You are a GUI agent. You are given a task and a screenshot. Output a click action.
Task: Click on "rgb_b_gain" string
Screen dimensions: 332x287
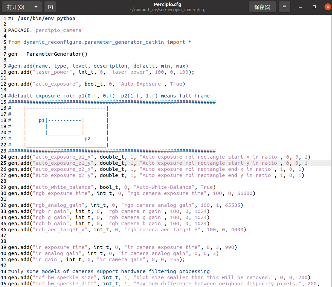point(51,224)
